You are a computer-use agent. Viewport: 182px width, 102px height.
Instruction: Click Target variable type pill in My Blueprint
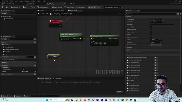pos(25,71)
